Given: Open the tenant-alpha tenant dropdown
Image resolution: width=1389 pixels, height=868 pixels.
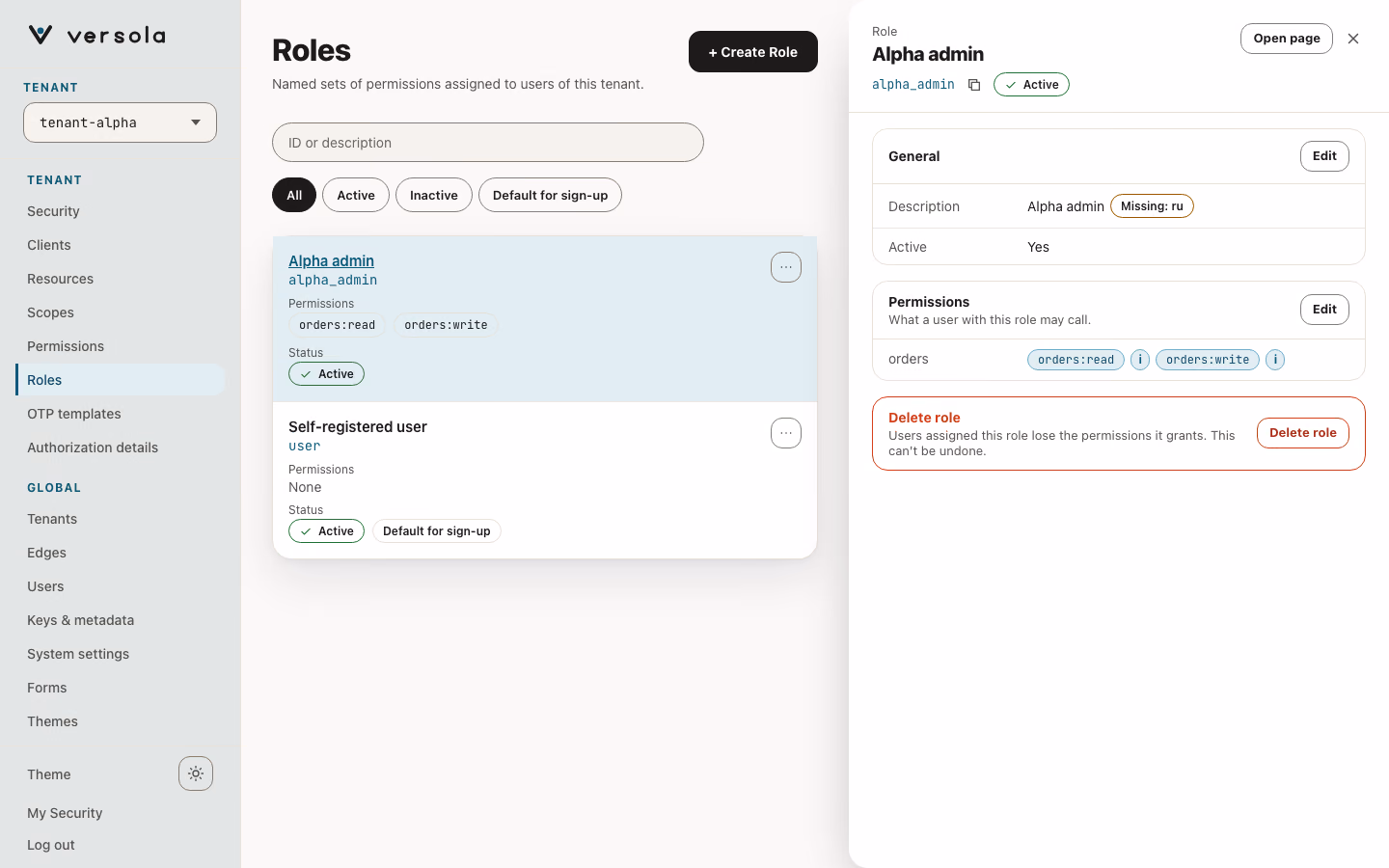Looking at the screenshot, I should pyautogui.click(x=120, y=122).
